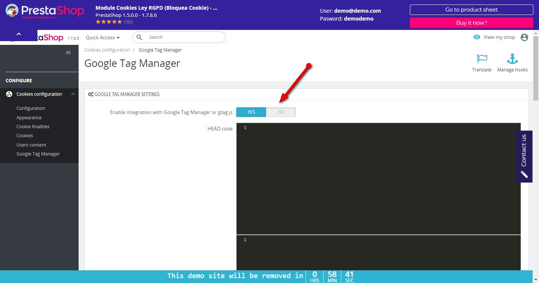Click into the Search input field
Image resolution: width=539 pixels, height=283 pixels.
(179, 37)
